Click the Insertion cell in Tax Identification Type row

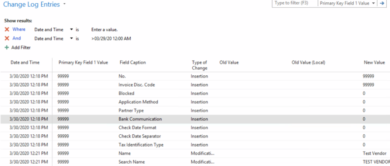point(199,145)
